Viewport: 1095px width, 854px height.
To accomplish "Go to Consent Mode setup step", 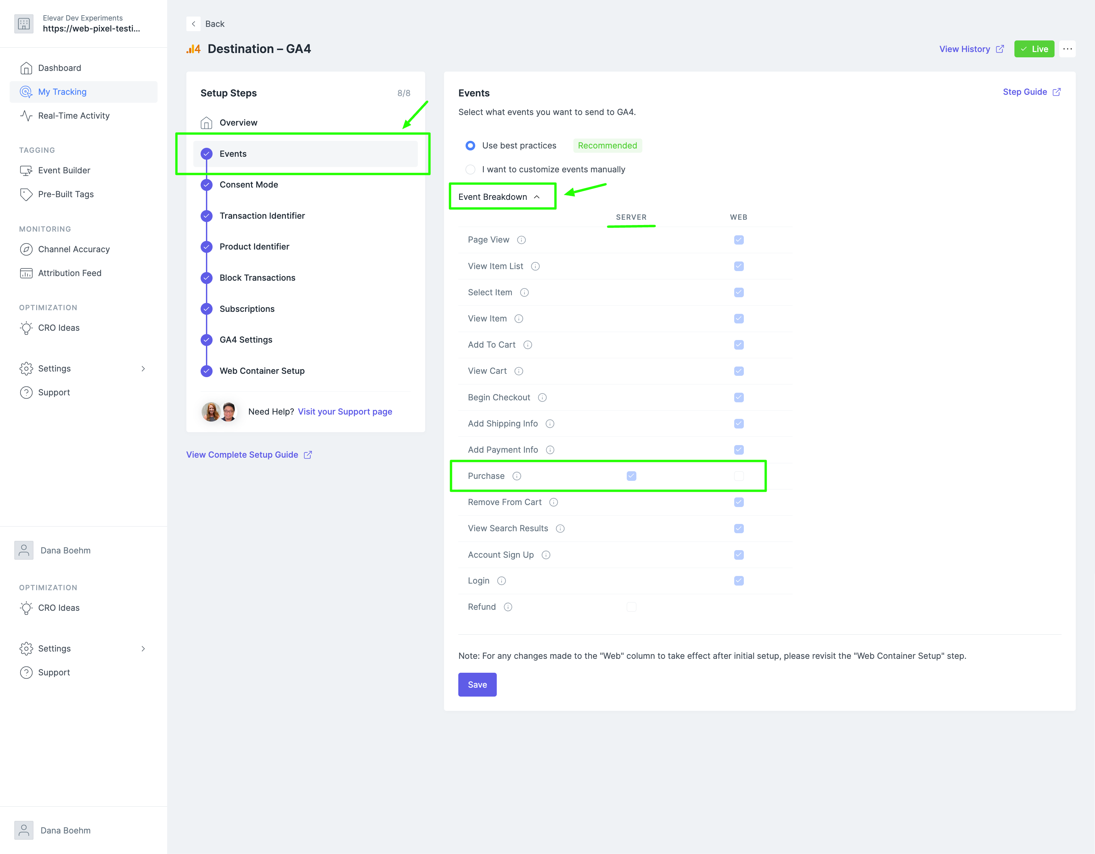I will coord(249,185).
